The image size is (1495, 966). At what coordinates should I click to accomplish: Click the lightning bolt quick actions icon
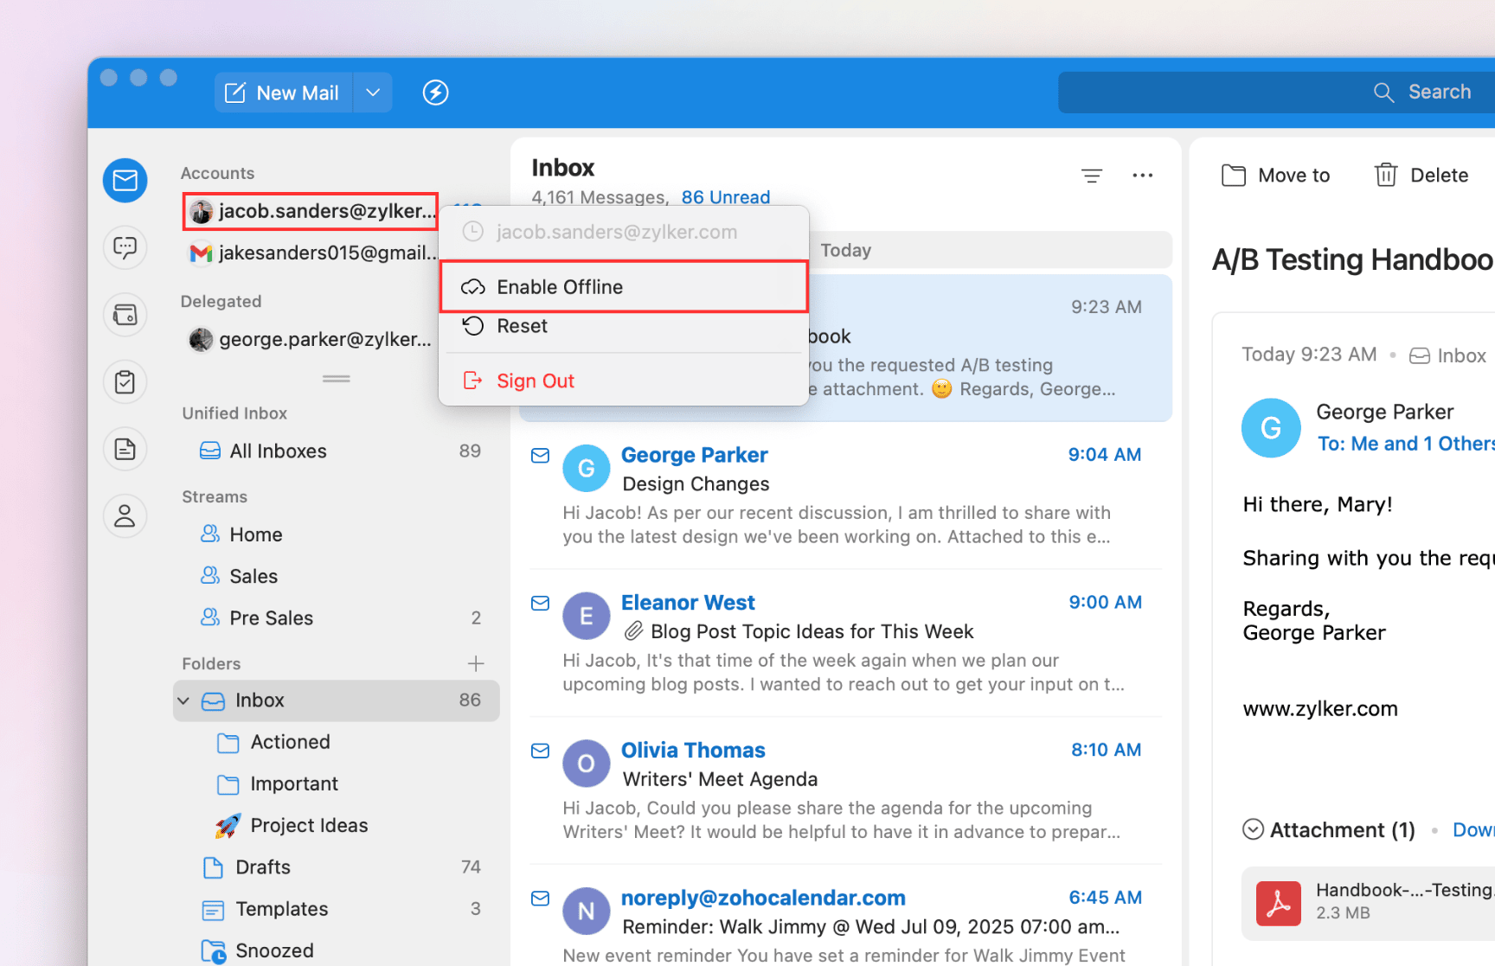click(x=435, y=93)
